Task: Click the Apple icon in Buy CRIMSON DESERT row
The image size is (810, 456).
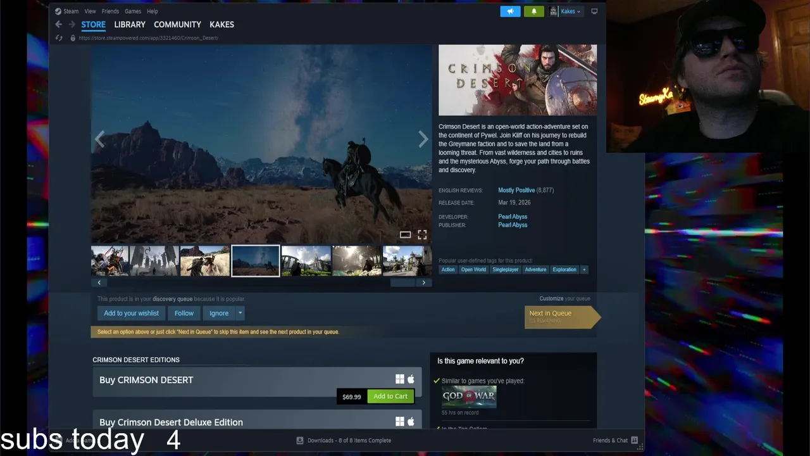Action: pyautogui.click(x=411, y=379)
